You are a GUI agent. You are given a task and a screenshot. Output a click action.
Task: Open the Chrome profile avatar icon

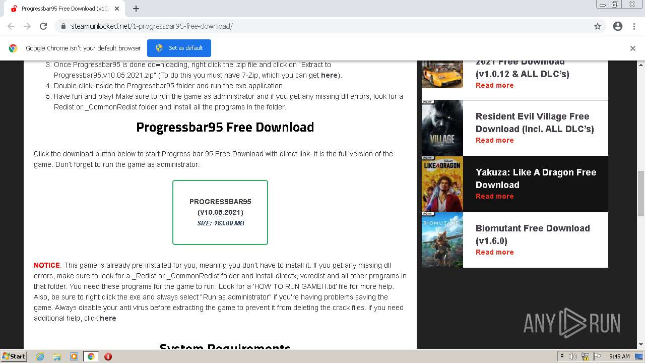click(x=618, y=26)
